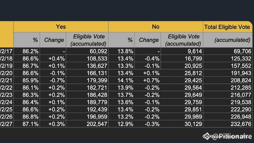Screen dimensions: 254x143
Task: Click the 232,676 total vote cell
Action: click(227, 124)
